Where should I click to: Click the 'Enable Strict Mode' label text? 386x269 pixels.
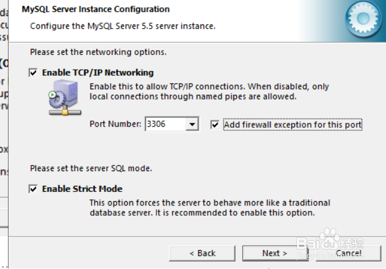[82, 189]
